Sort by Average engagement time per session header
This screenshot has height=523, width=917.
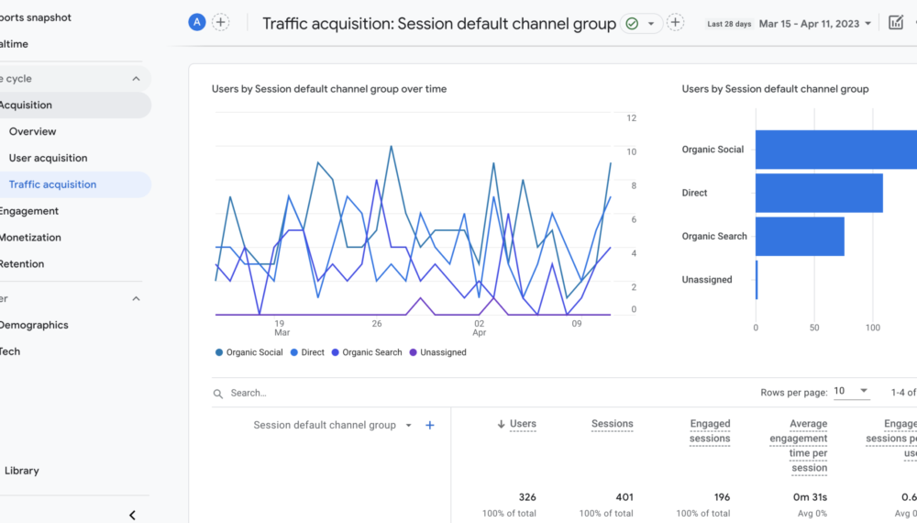coord(799,446)
